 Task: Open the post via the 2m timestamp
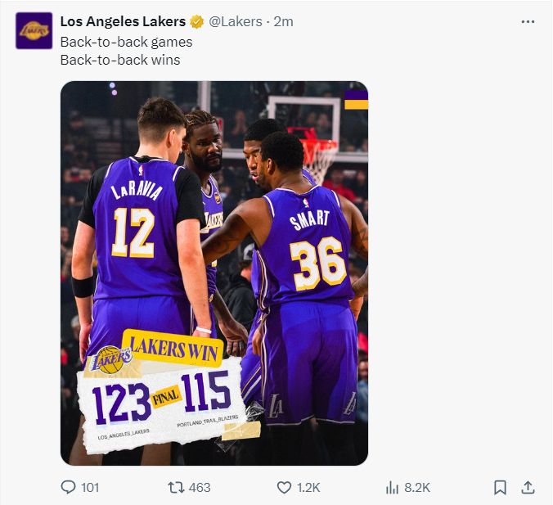click(283, 22)
